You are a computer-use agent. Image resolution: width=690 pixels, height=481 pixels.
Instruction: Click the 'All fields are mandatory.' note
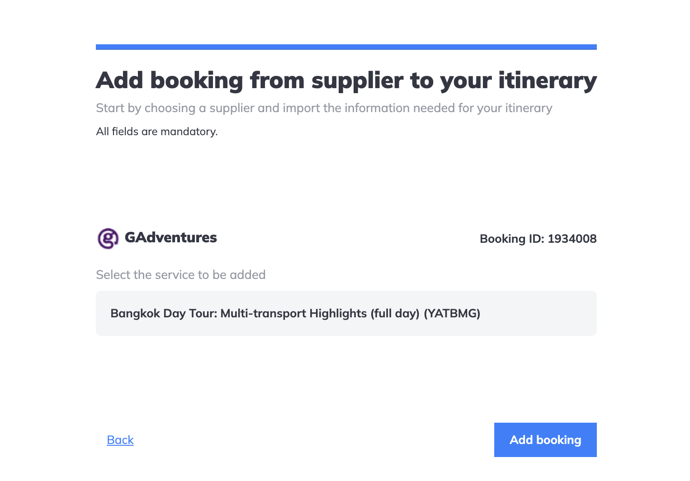[x=157, y=132]
